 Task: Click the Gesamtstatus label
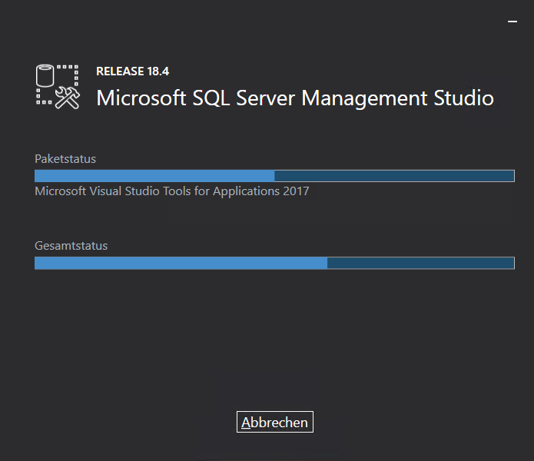[x=71, y=247]
